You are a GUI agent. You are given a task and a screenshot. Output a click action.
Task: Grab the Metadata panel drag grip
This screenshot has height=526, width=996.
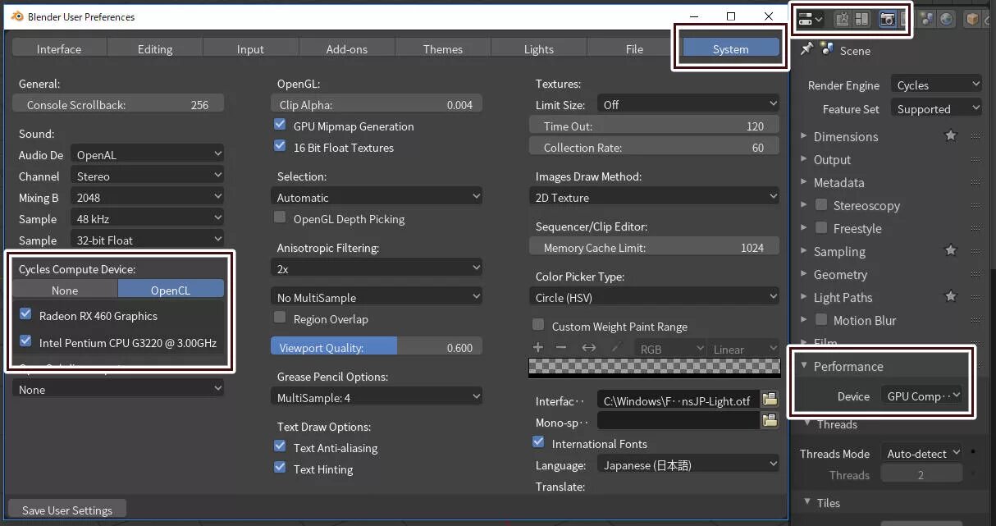pos(975,183)
